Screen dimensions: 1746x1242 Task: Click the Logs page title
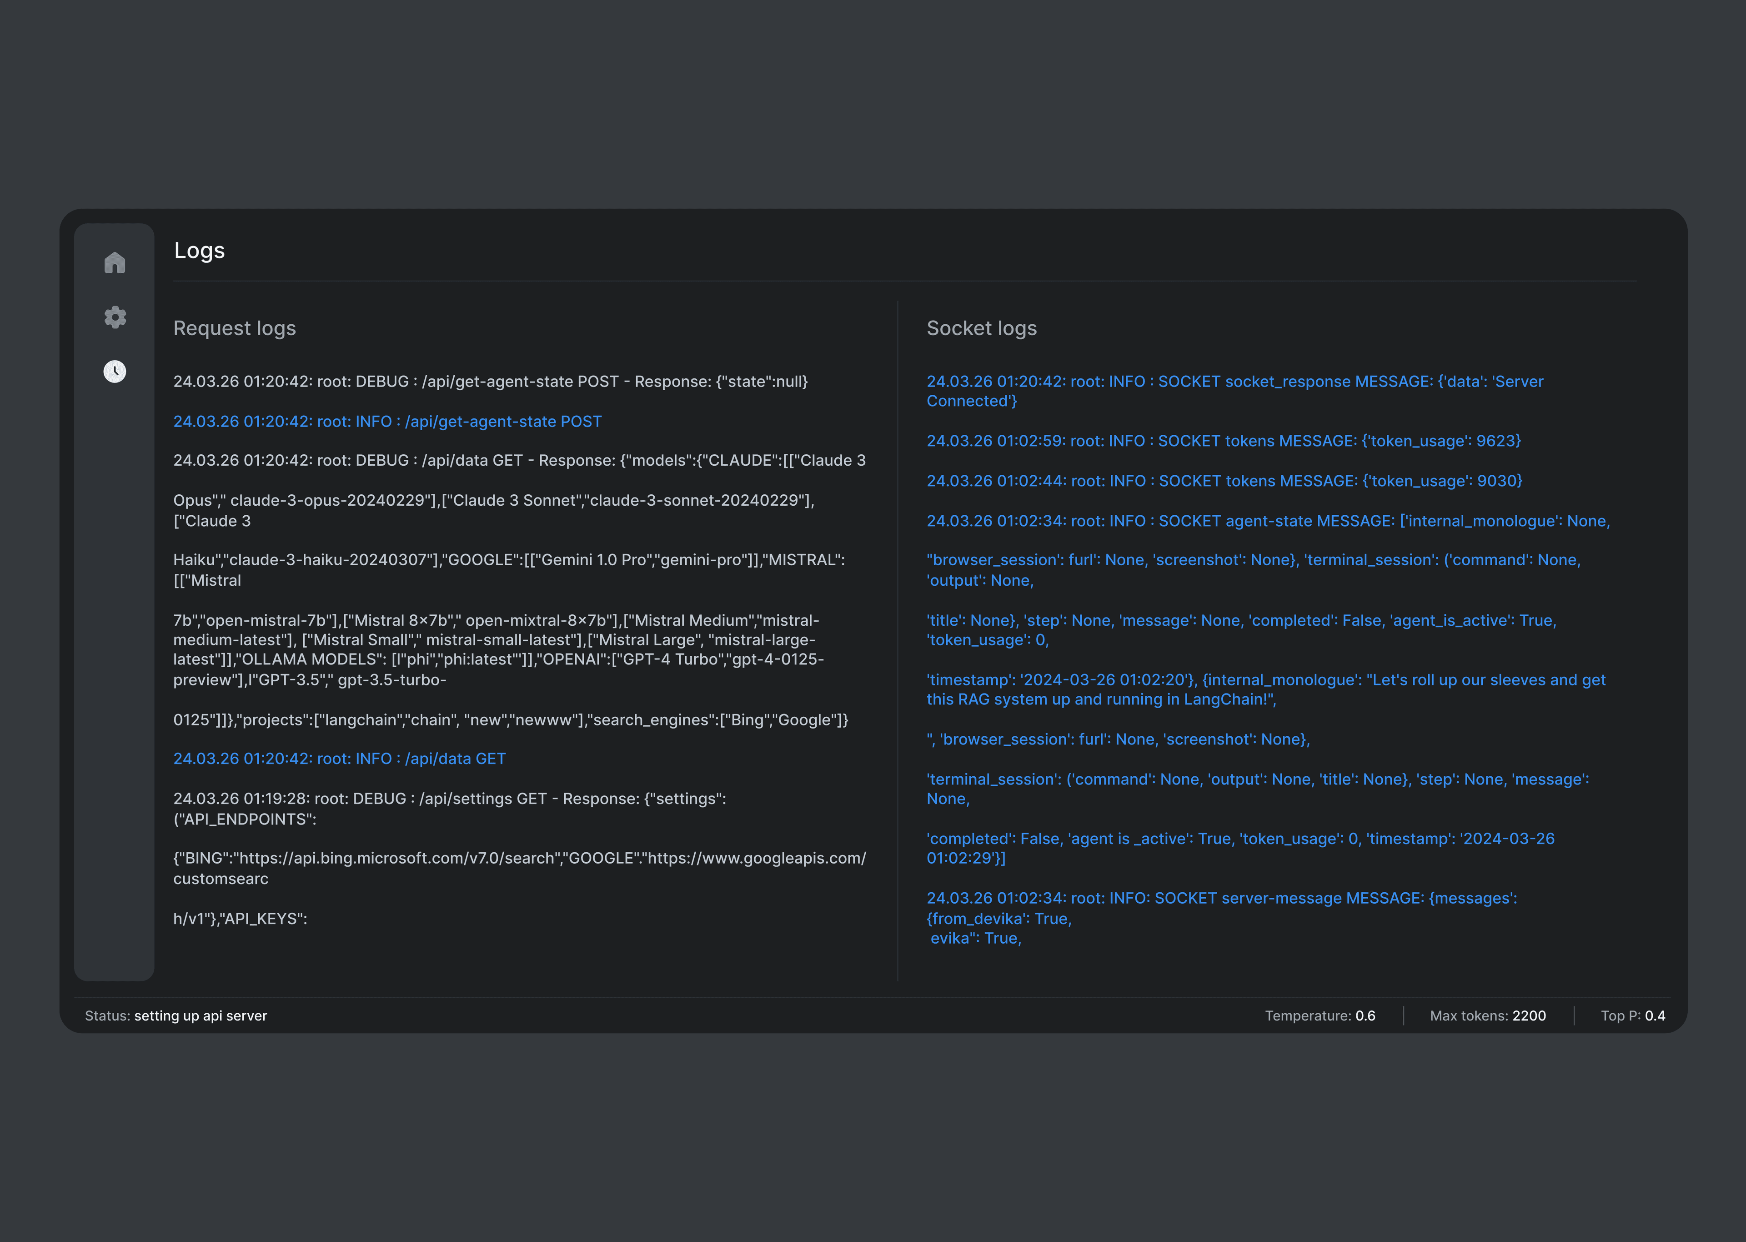[199, 251]
